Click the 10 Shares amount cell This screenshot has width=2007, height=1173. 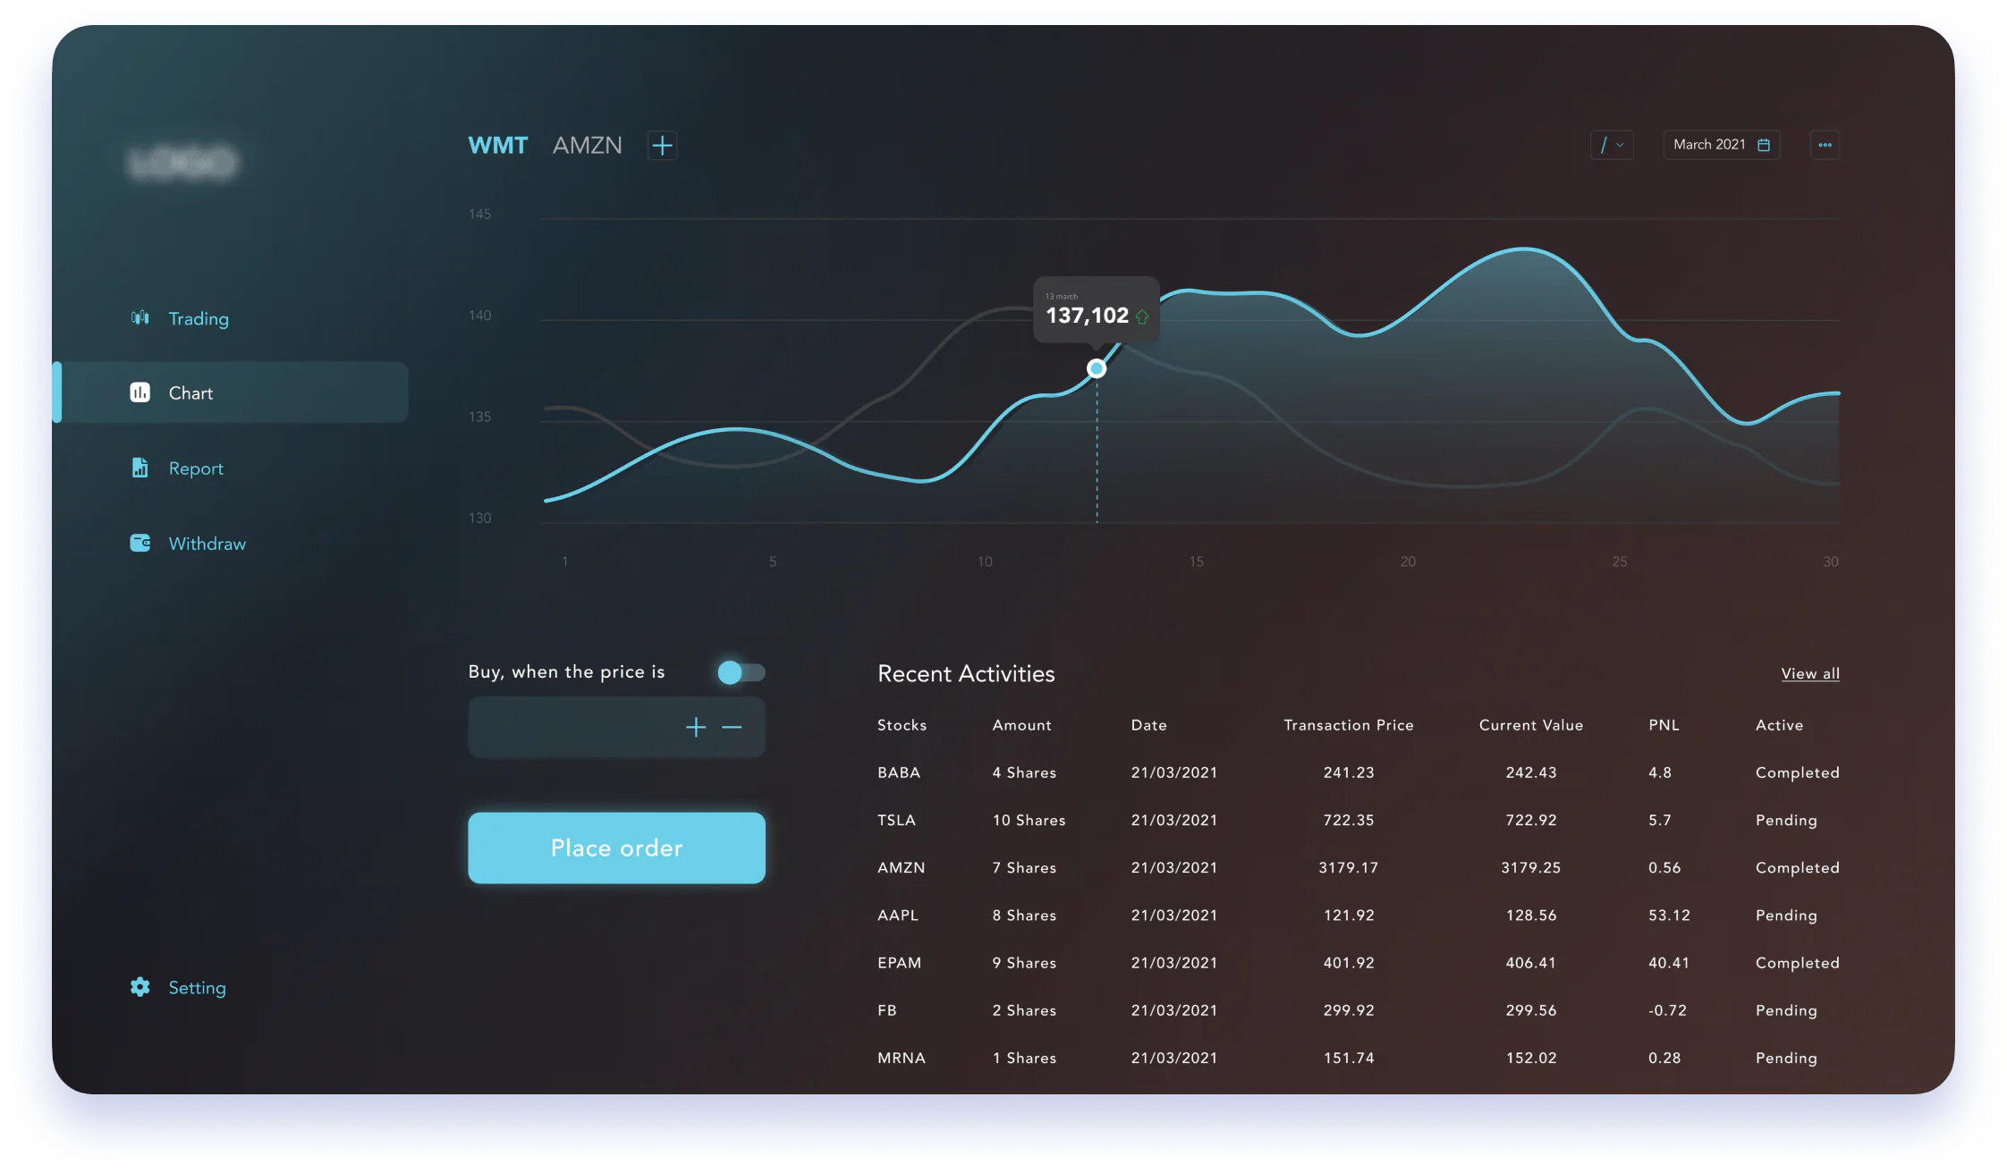tap(1029, 820)
